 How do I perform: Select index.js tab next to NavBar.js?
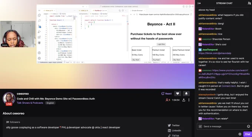point(84,11)
